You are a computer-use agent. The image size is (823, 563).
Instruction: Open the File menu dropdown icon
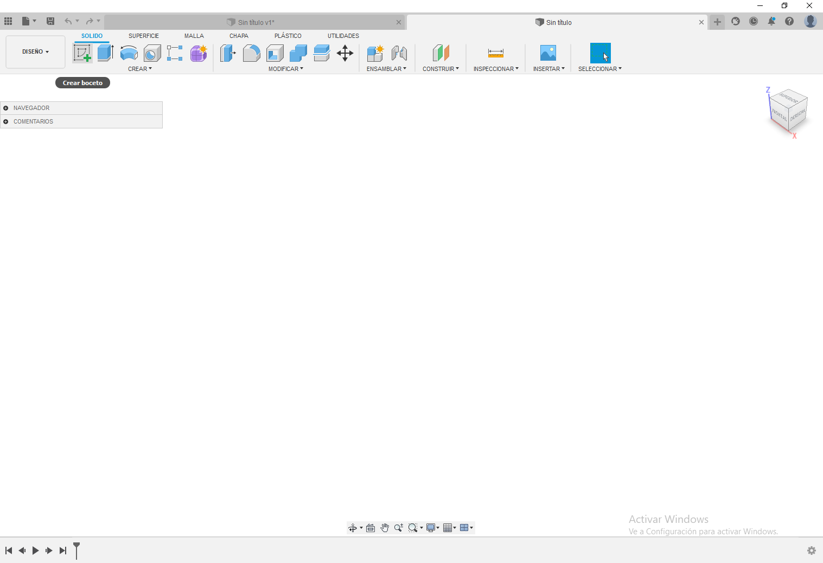click(x=29, y=21)
